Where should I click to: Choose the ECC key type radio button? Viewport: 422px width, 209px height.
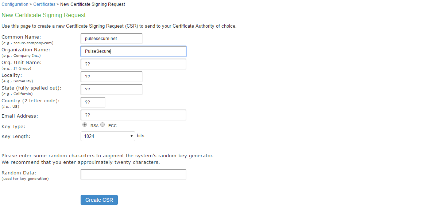[x=102, y=125]
